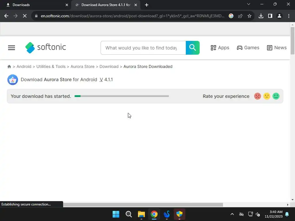Click 'Your download has started.' text
This screenshot has width=295, height=221.
pyautogui.click(x=41, y=96)
